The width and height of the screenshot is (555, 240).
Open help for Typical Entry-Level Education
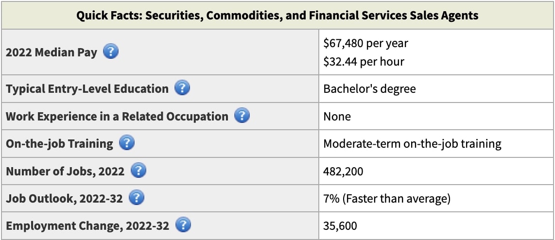(182, 88)
